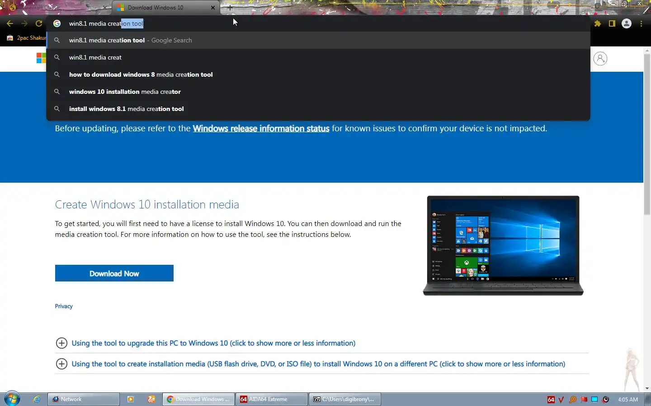This screenshot has height=406, width=651.
Task: Open Windows release information status link
Action: [261, 129]
